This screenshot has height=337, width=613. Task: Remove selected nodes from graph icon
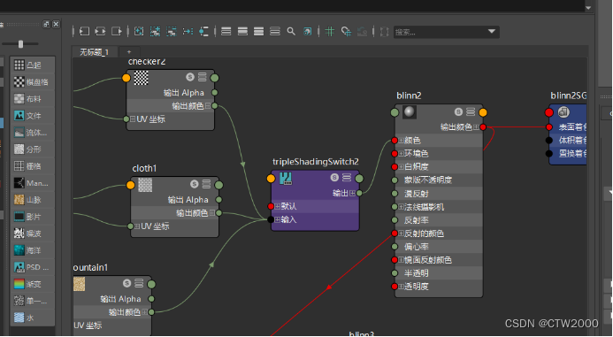click(172, 31)
